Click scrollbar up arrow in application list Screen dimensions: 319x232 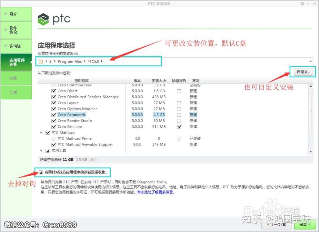point(311,86)
